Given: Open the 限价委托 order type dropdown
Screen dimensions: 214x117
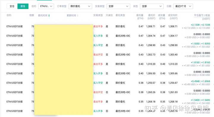Looking at the screenshot, I should (x=80, y=6).
